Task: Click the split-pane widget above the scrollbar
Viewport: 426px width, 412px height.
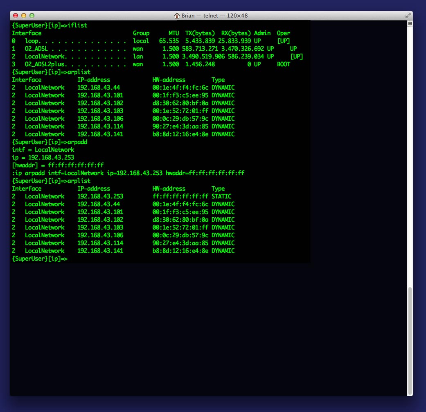Action: point(410,23)
